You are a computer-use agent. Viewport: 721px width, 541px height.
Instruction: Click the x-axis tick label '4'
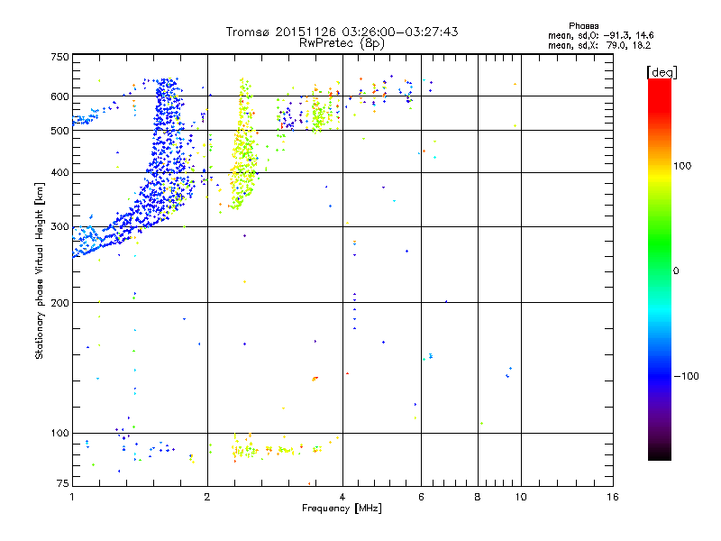tap(342, 497)
